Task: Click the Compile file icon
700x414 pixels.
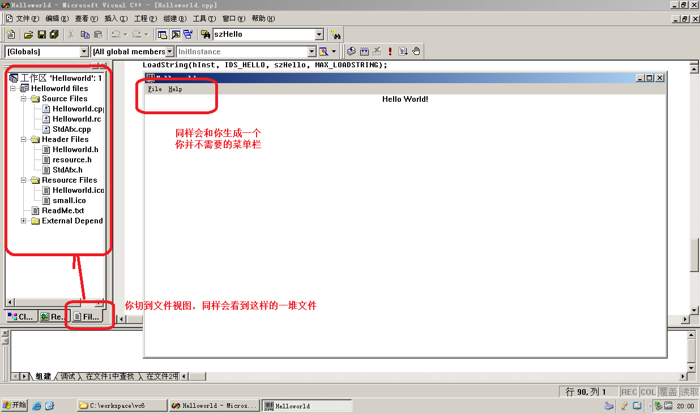Action: [x=351, y=51]
